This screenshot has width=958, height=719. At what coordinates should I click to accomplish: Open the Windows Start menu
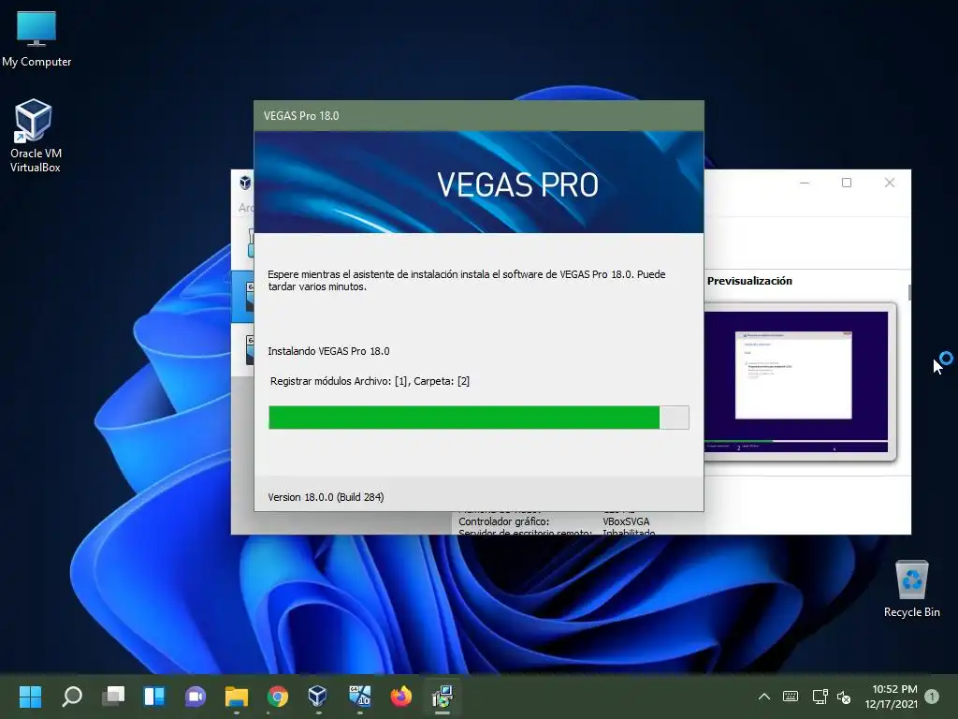pos(30,697)
